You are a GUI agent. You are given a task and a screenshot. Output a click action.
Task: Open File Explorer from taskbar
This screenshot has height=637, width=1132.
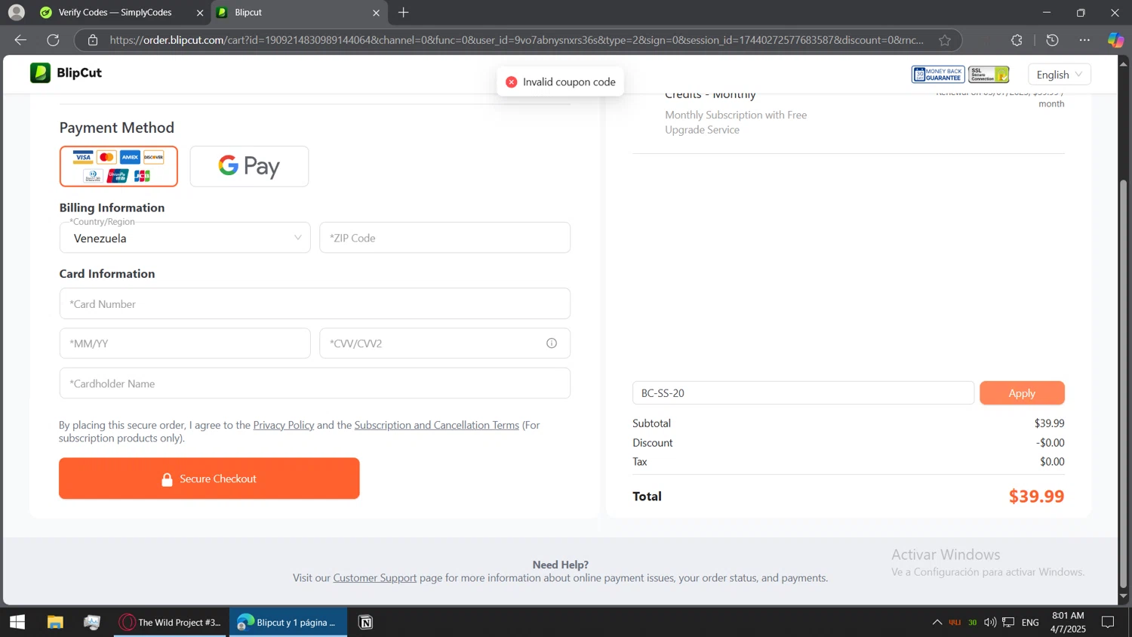coord(55,622)
